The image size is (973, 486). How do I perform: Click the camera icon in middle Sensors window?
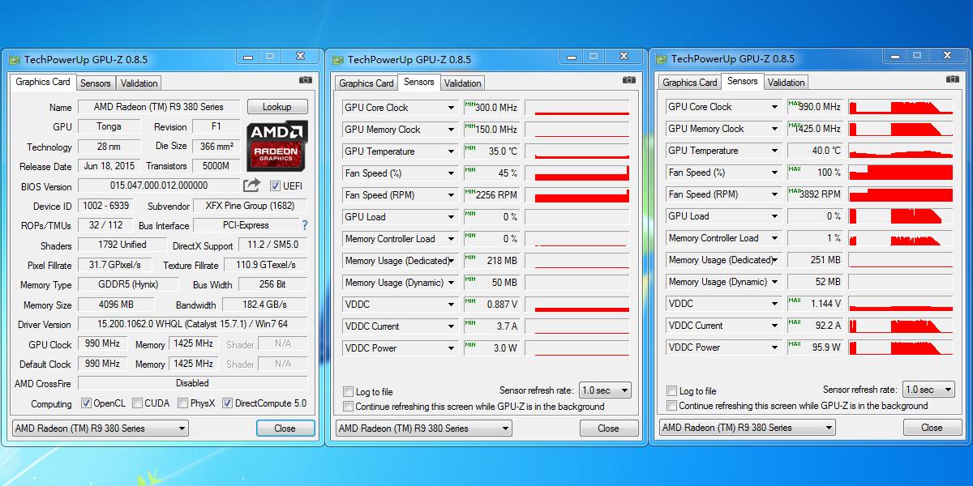coord(628,79)
